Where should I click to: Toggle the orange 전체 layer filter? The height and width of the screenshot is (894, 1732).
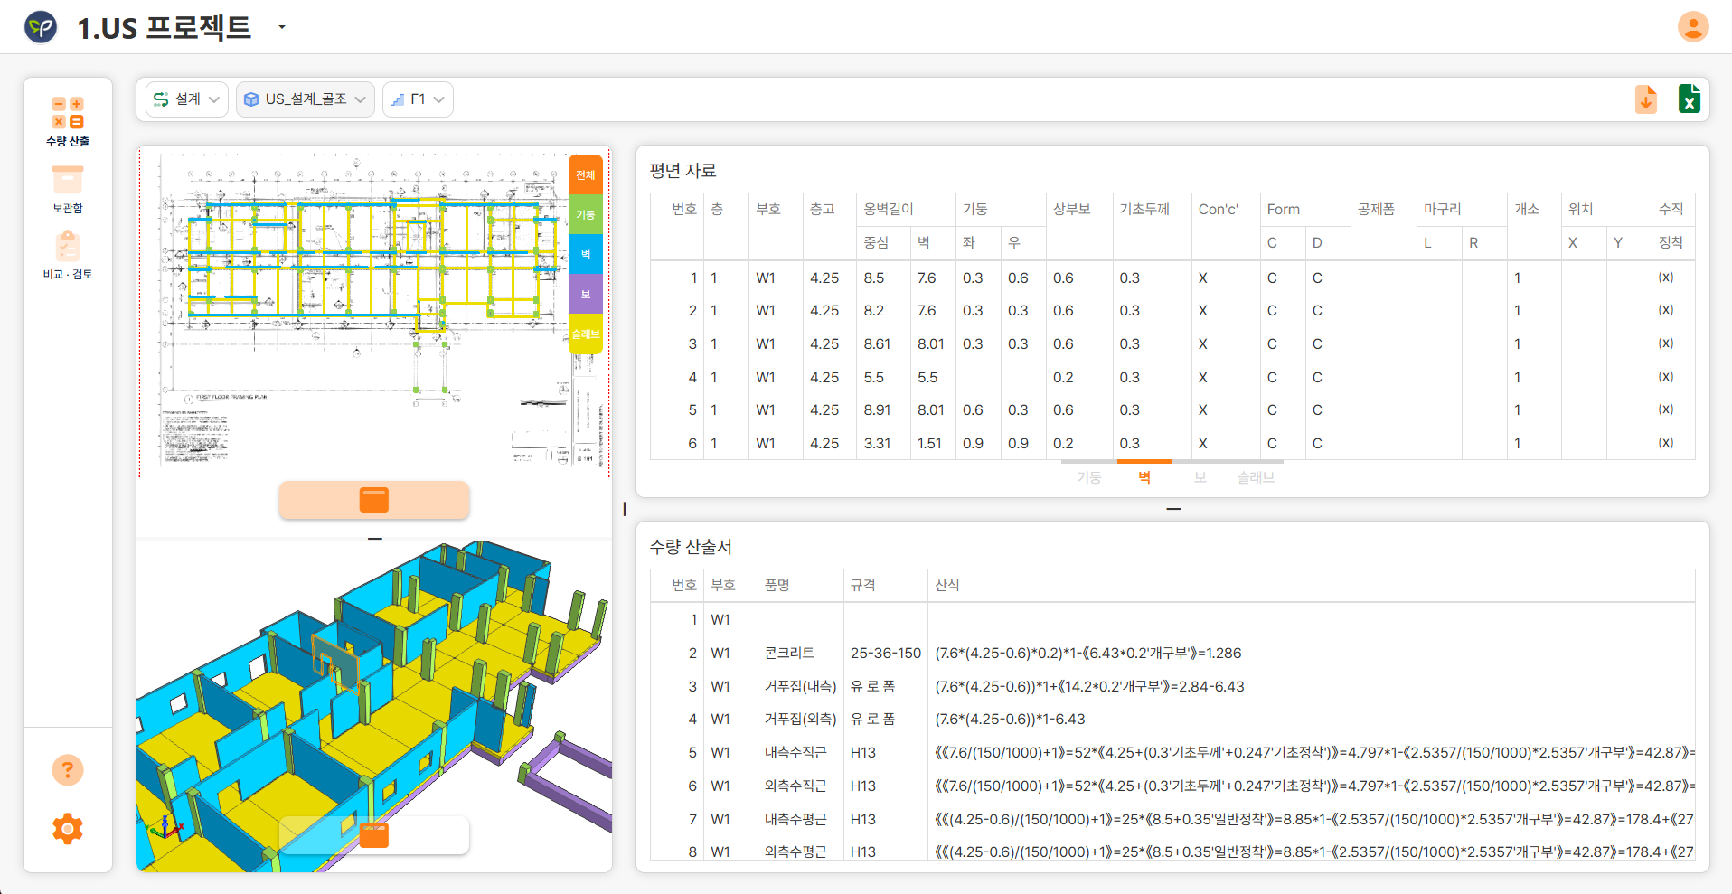tap(586, 175)
